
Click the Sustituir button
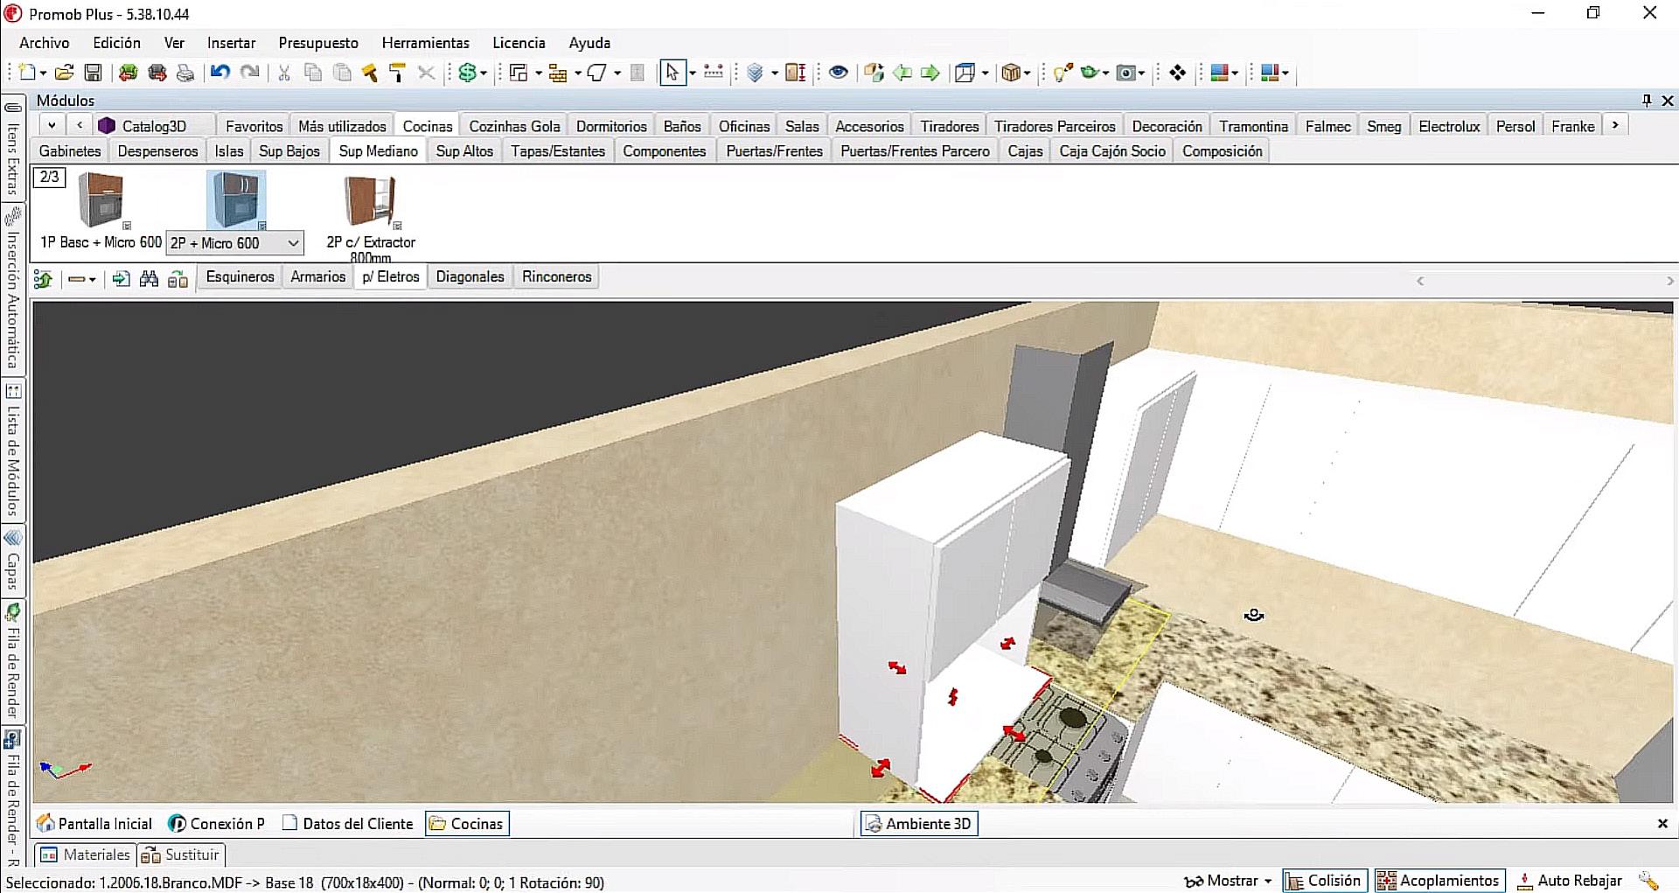[x=182, y=855]
